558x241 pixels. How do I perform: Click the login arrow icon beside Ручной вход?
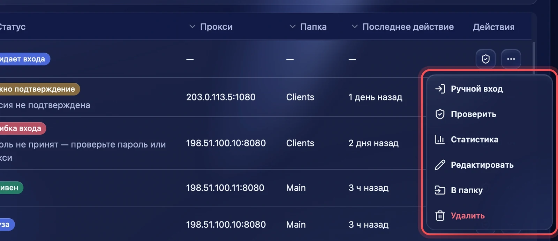point(440,89)
